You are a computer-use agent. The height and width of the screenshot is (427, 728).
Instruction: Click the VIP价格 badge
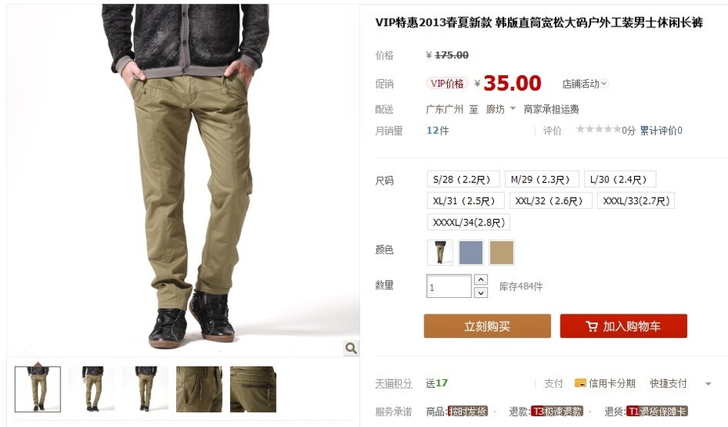click(x=447, y=84)
